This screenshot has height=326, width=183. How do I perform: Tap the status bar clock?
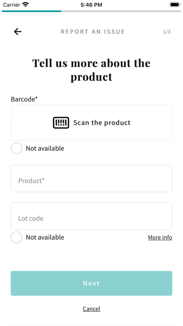(x=91, y=5)
